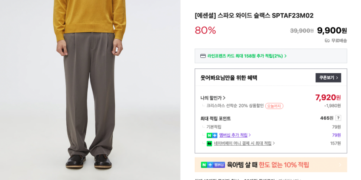Click the credit card icon in the 라인프렌즈 banner
361x180 pixels.
pyautogui.click(x=203, y=56)
